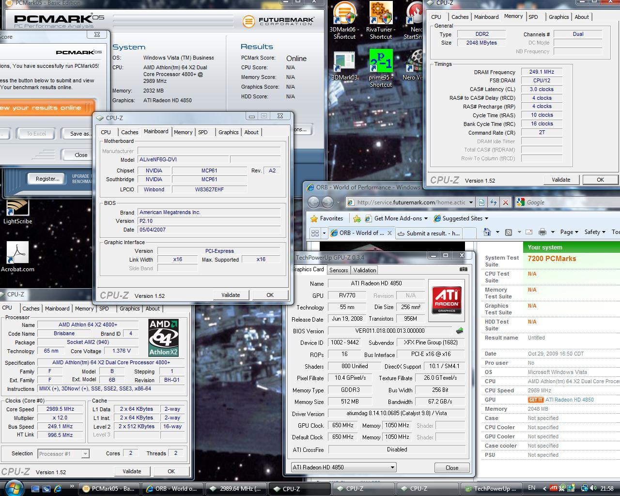This screenshot has width=620, height=496.
Task: Click the GPU-Z screenshot camera icon
Action: (x=464, y=269)
